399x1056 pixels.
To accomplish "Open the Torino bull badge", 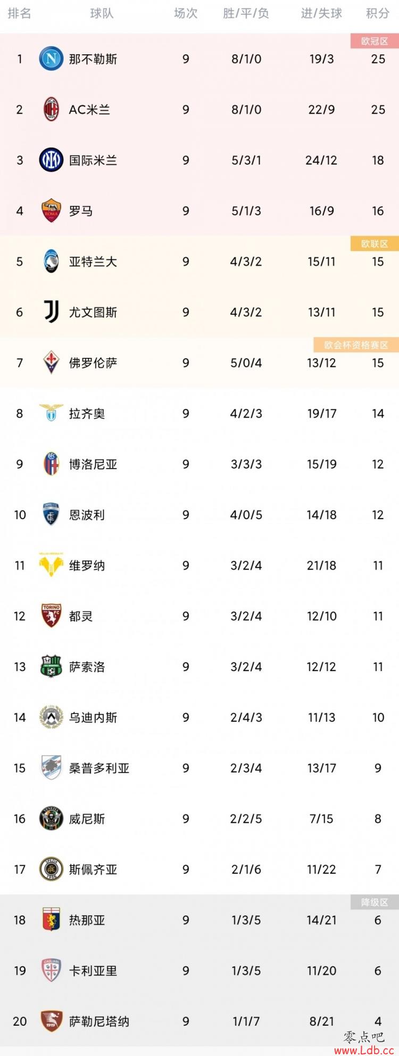I will (x=51, y=616).
